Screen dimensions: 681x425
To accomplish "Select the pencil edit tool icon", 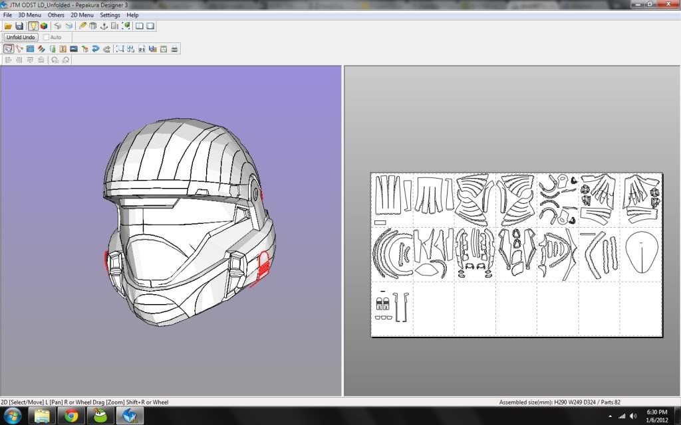I will click(x=82, y=26).
